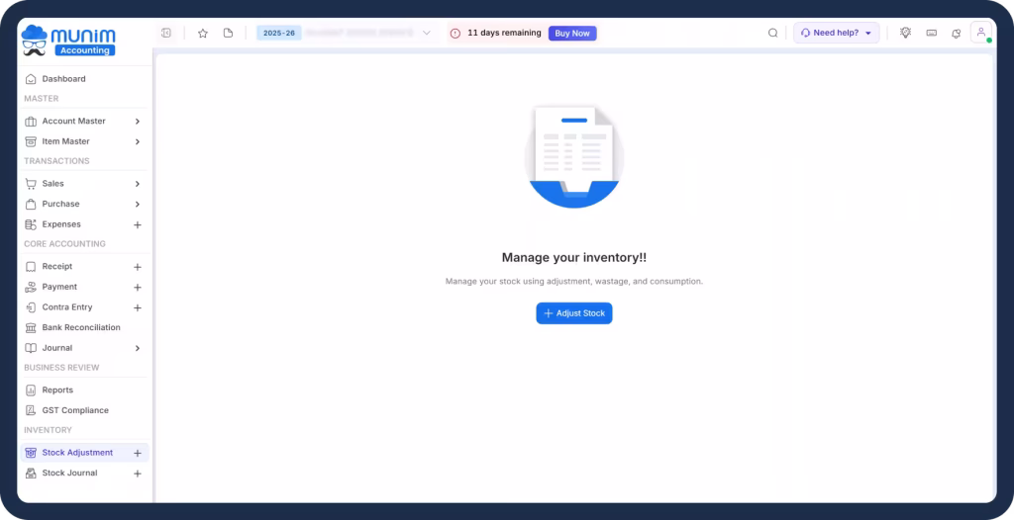Open the company selector dropdown chevron
This screenshot has width=1014, height=520.
(426, 33)
